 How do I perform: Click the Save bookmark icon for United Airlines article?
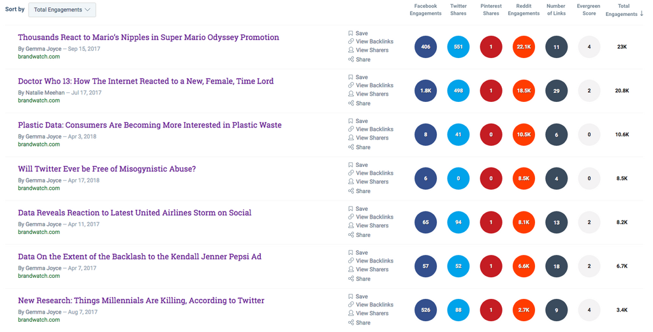pyautogui.click(x=351, y=209)
